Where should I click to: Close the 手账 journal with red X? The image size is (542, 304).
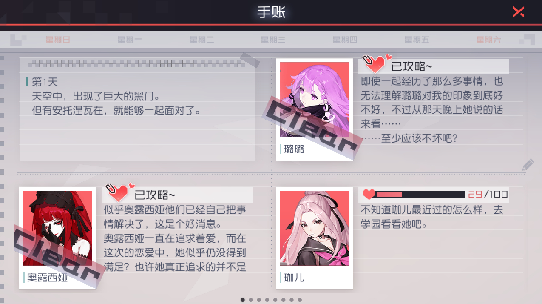click(518, 12)
